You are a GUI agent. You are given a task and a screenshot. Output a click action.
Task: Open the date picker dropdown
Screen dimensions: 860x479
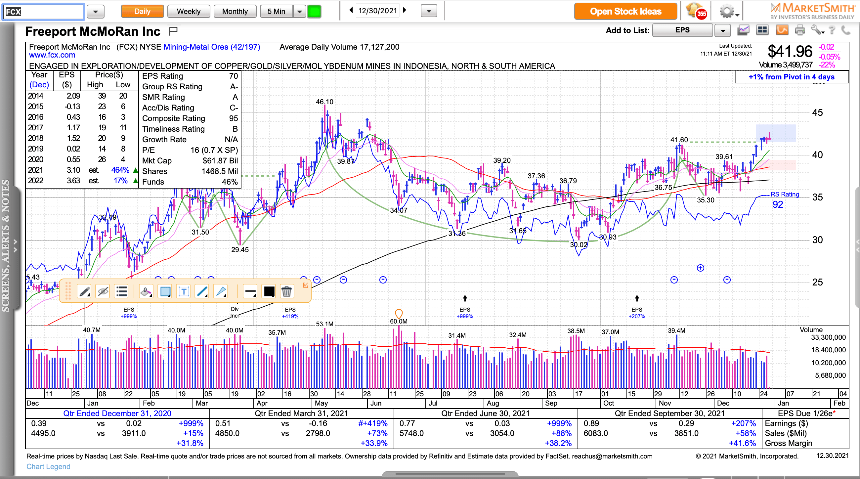pos(429,11)
